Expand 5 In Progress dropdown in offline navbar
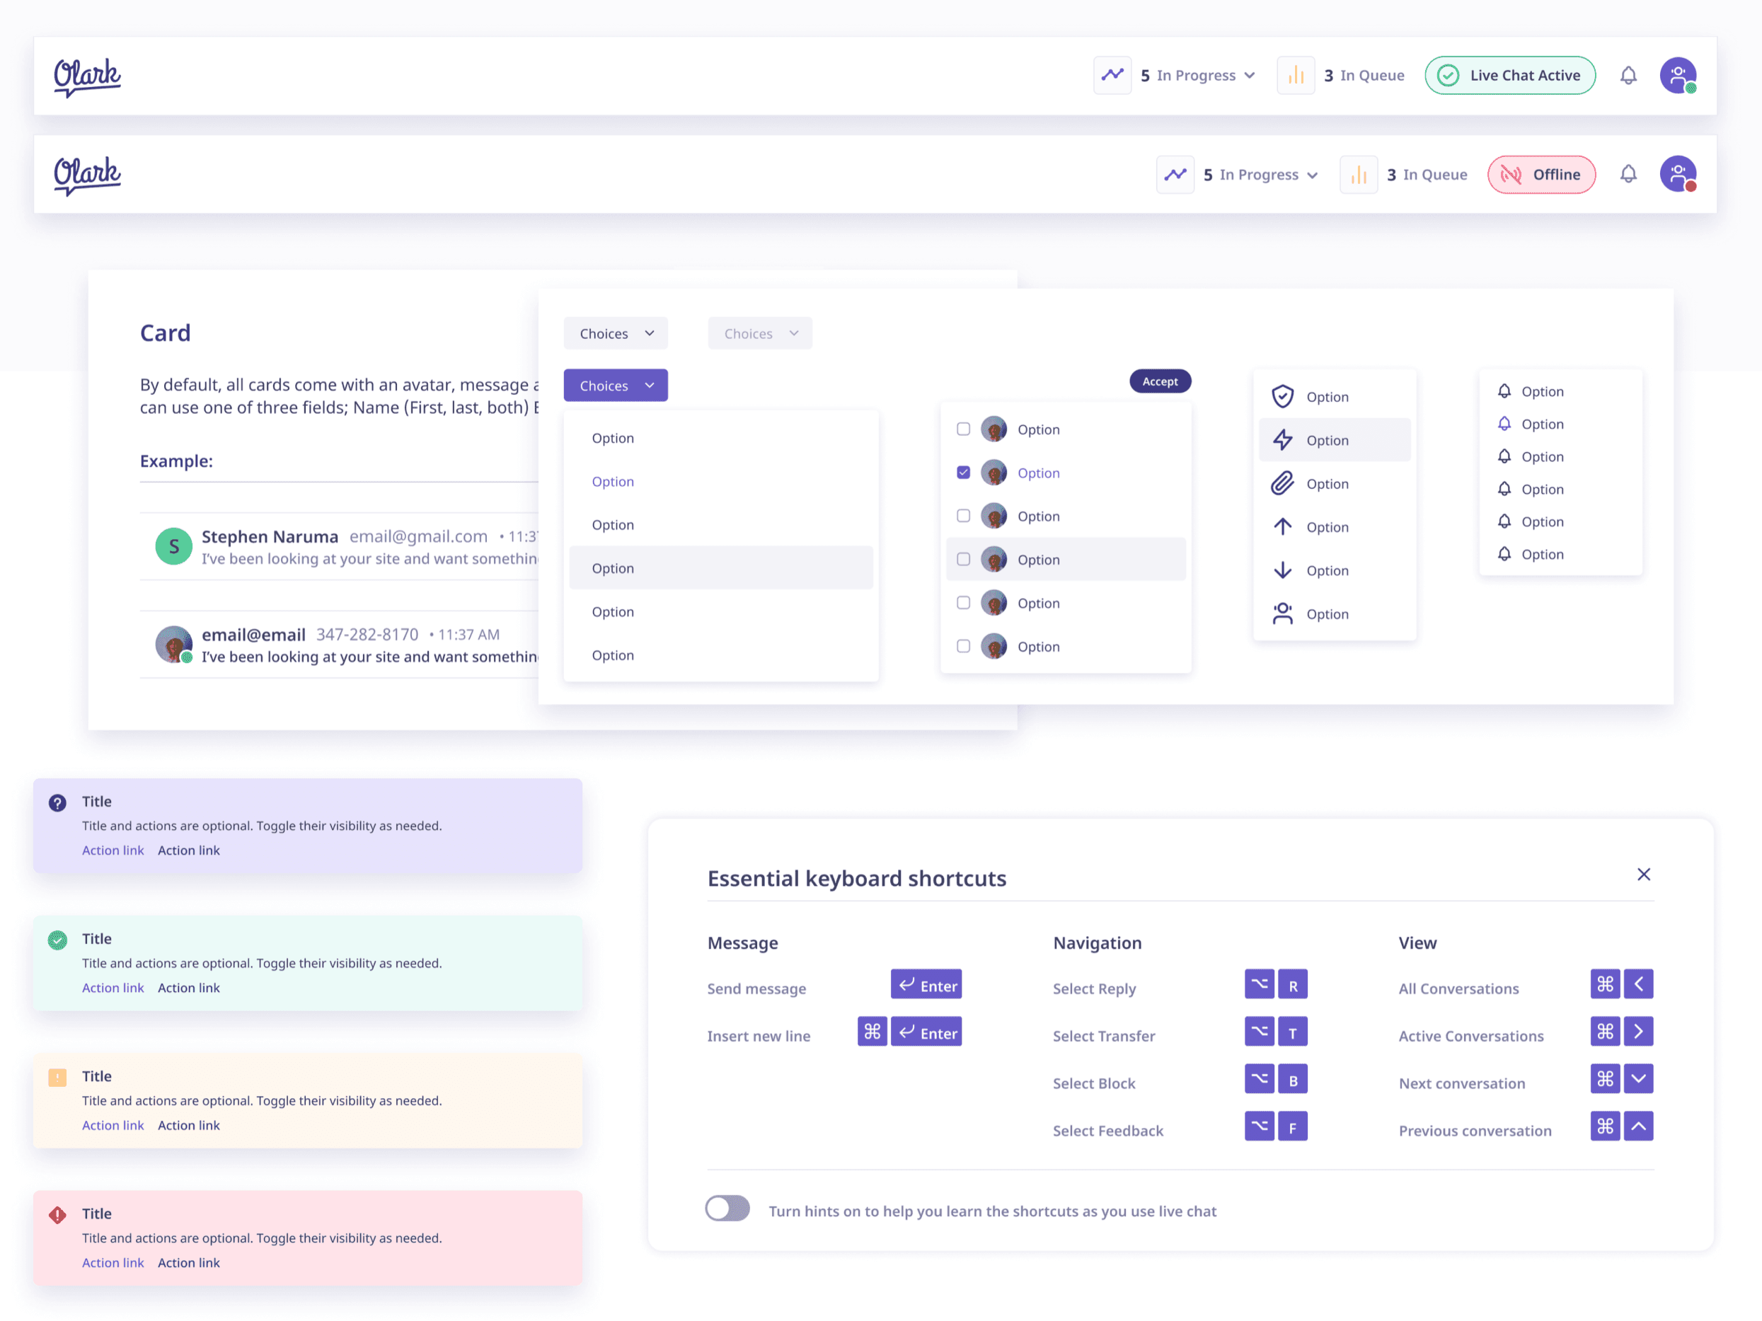 [1261, 174]
